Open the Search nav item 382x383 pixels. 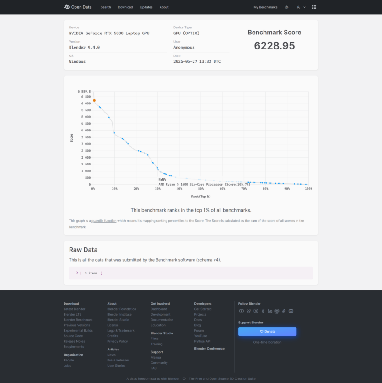click(106, 7)
